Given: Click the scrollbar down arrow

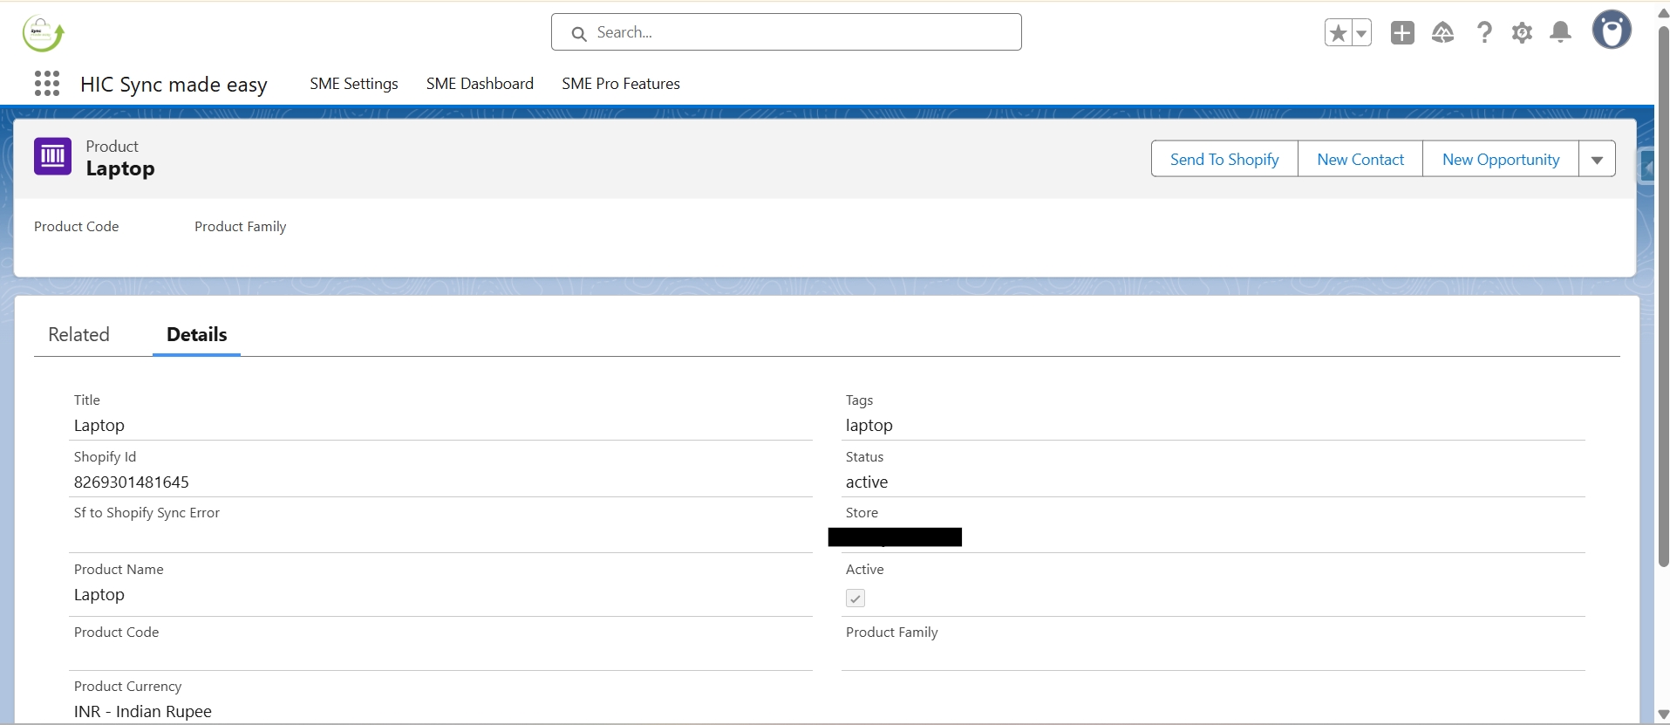Looking at the screenshot, I should tap(1663, 715).
